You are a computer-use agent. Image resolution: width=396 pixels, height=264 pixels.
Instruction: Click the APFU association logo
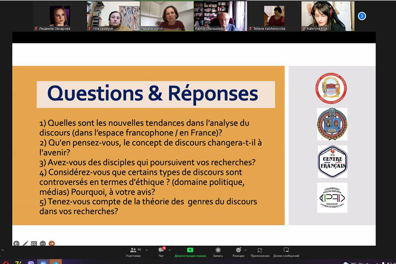pos(332,198)
